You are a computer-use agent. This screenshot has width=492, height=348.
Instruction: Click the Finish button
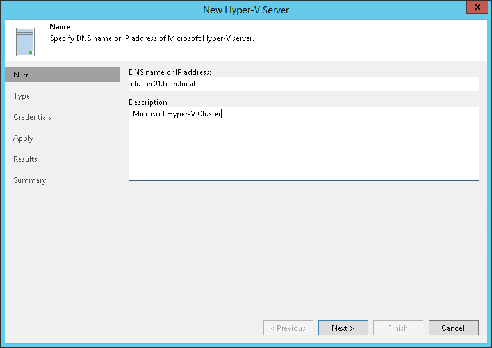pyautogui.click(x=398, y=328)
